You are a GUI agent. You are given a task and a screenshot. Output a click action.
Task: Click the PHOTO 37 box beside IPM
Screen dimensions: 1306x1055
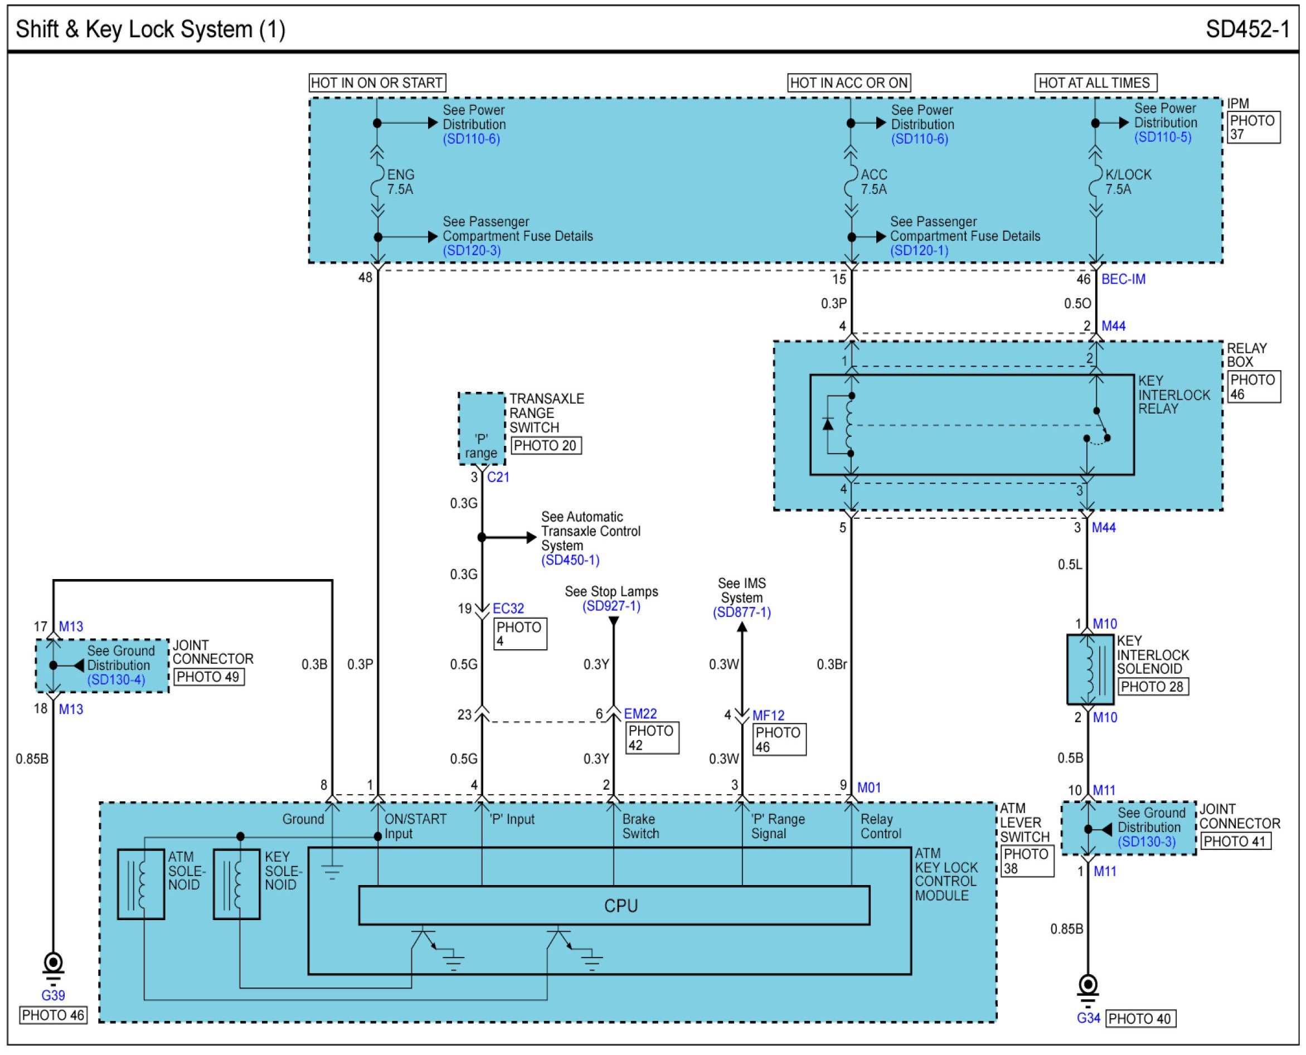tap(1252, 127)
